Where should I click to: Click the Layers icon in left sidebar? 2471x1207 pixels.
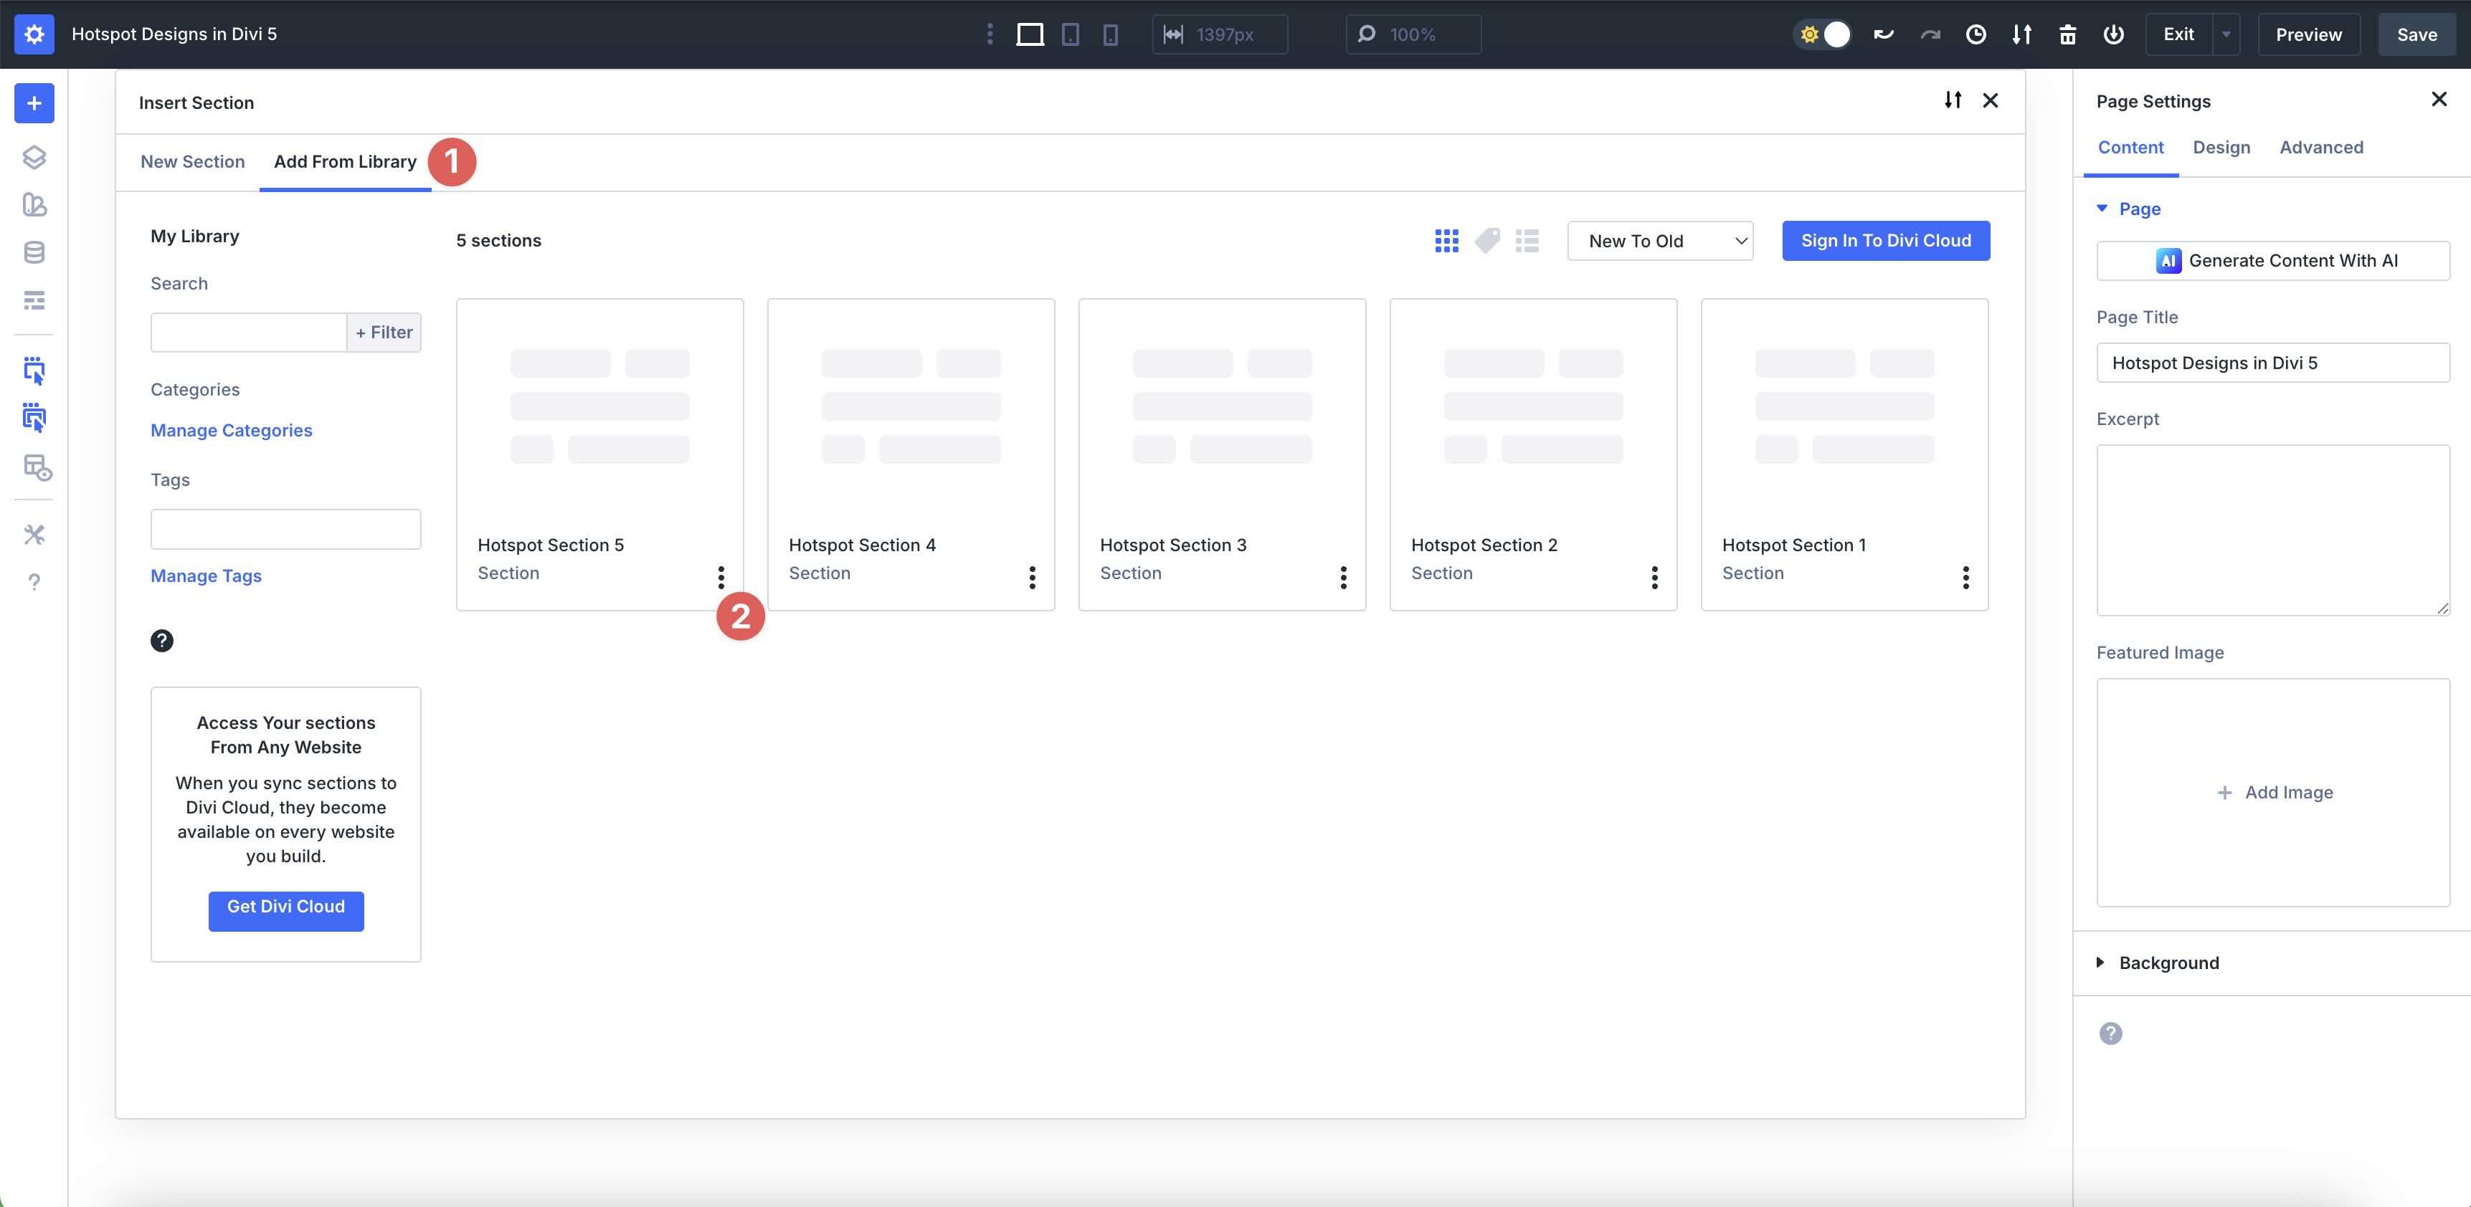pyautogui.click(x=34, y=157)
